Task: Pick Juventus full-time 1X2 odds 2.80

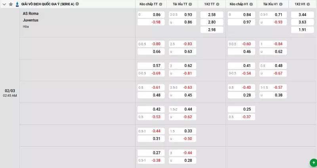Action: coord(212,22)
